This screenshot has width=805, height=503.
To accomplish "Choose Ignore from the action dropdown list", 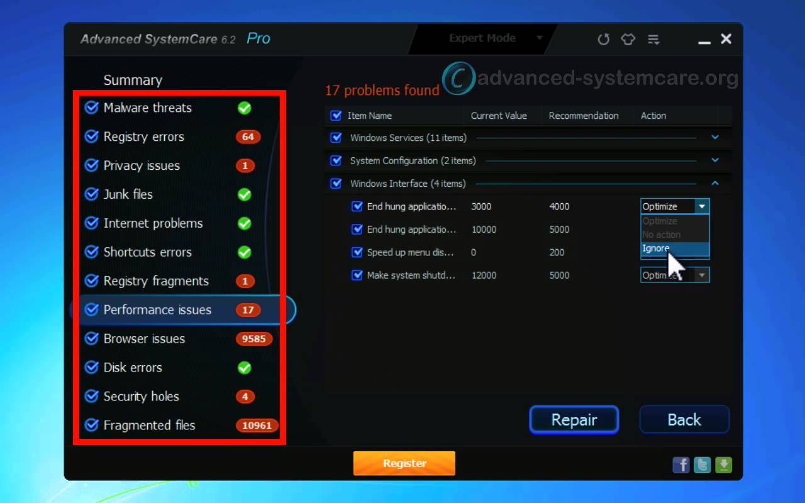I will tap(656, 248).
